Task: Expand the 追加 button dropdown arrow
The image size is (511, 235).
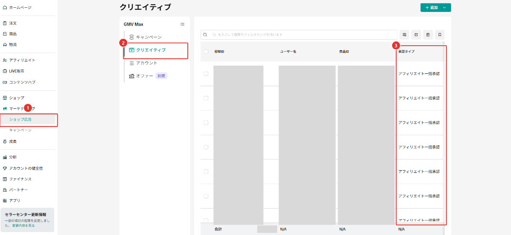Action: (x=445, y=8)
